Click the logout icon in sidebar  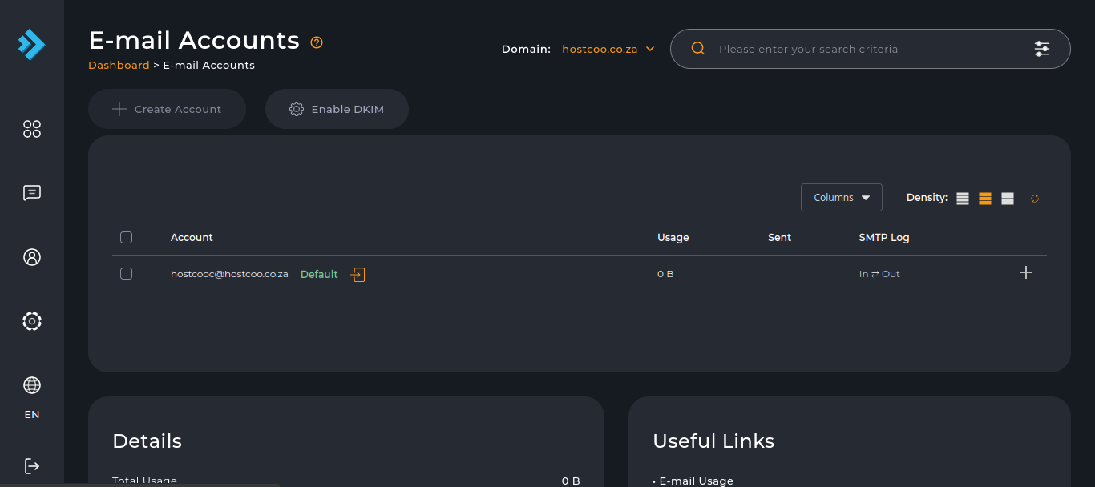pos(32,465)
